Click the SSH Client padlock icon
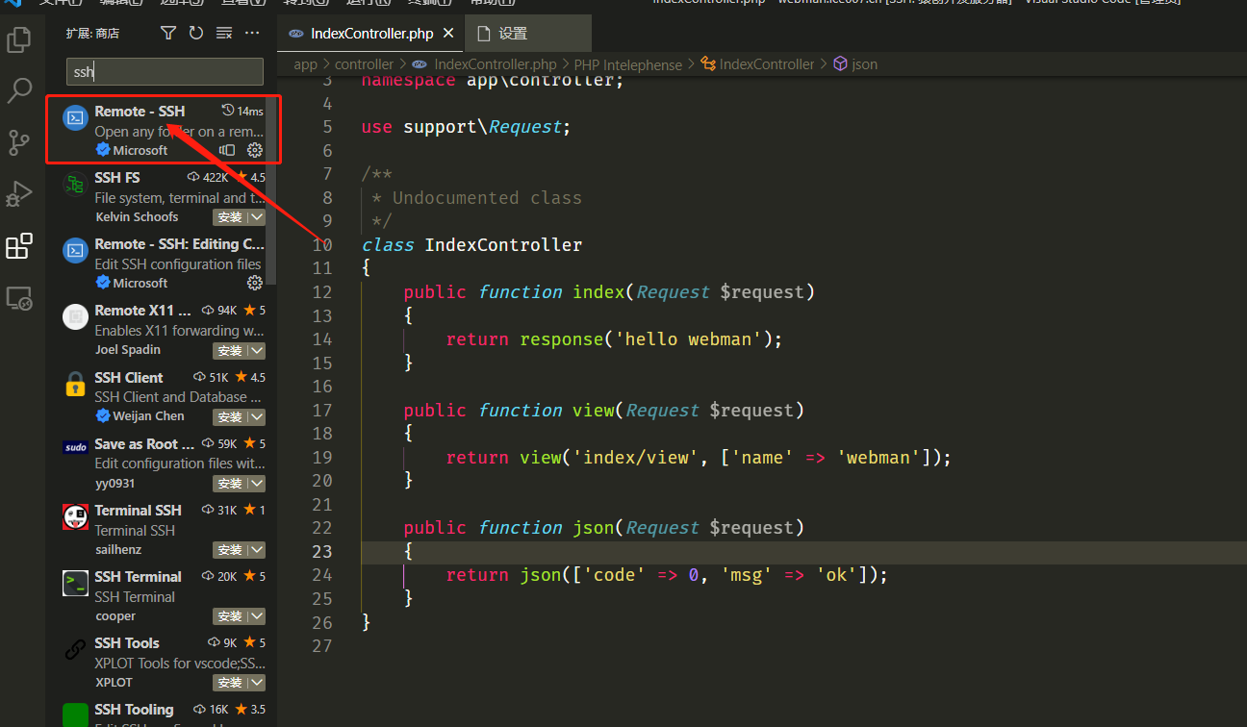The image size is (1247, 727). point(75,384)
